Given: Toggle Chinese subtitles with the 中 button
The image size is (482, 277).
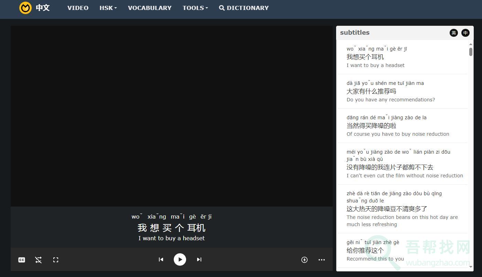Looking at the screenshot, I should (x=465, y=33).
